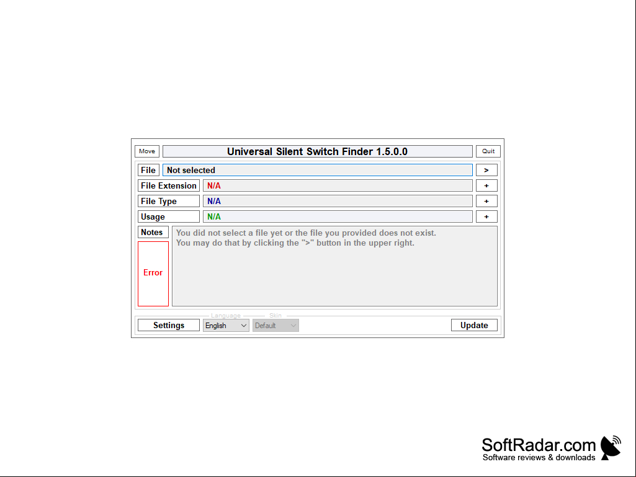Click the red Error status box
The height and width of the screenshot is (477, 636).
153,274
